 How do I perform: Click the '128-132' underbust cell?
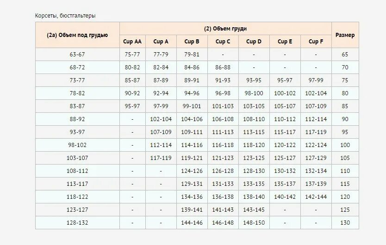[77, 223]
